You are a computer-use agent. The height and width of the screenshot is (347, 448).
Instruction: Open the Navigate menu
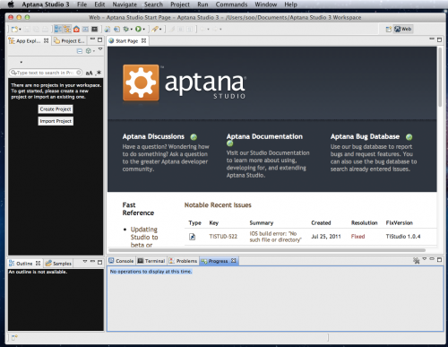point(125,4)
